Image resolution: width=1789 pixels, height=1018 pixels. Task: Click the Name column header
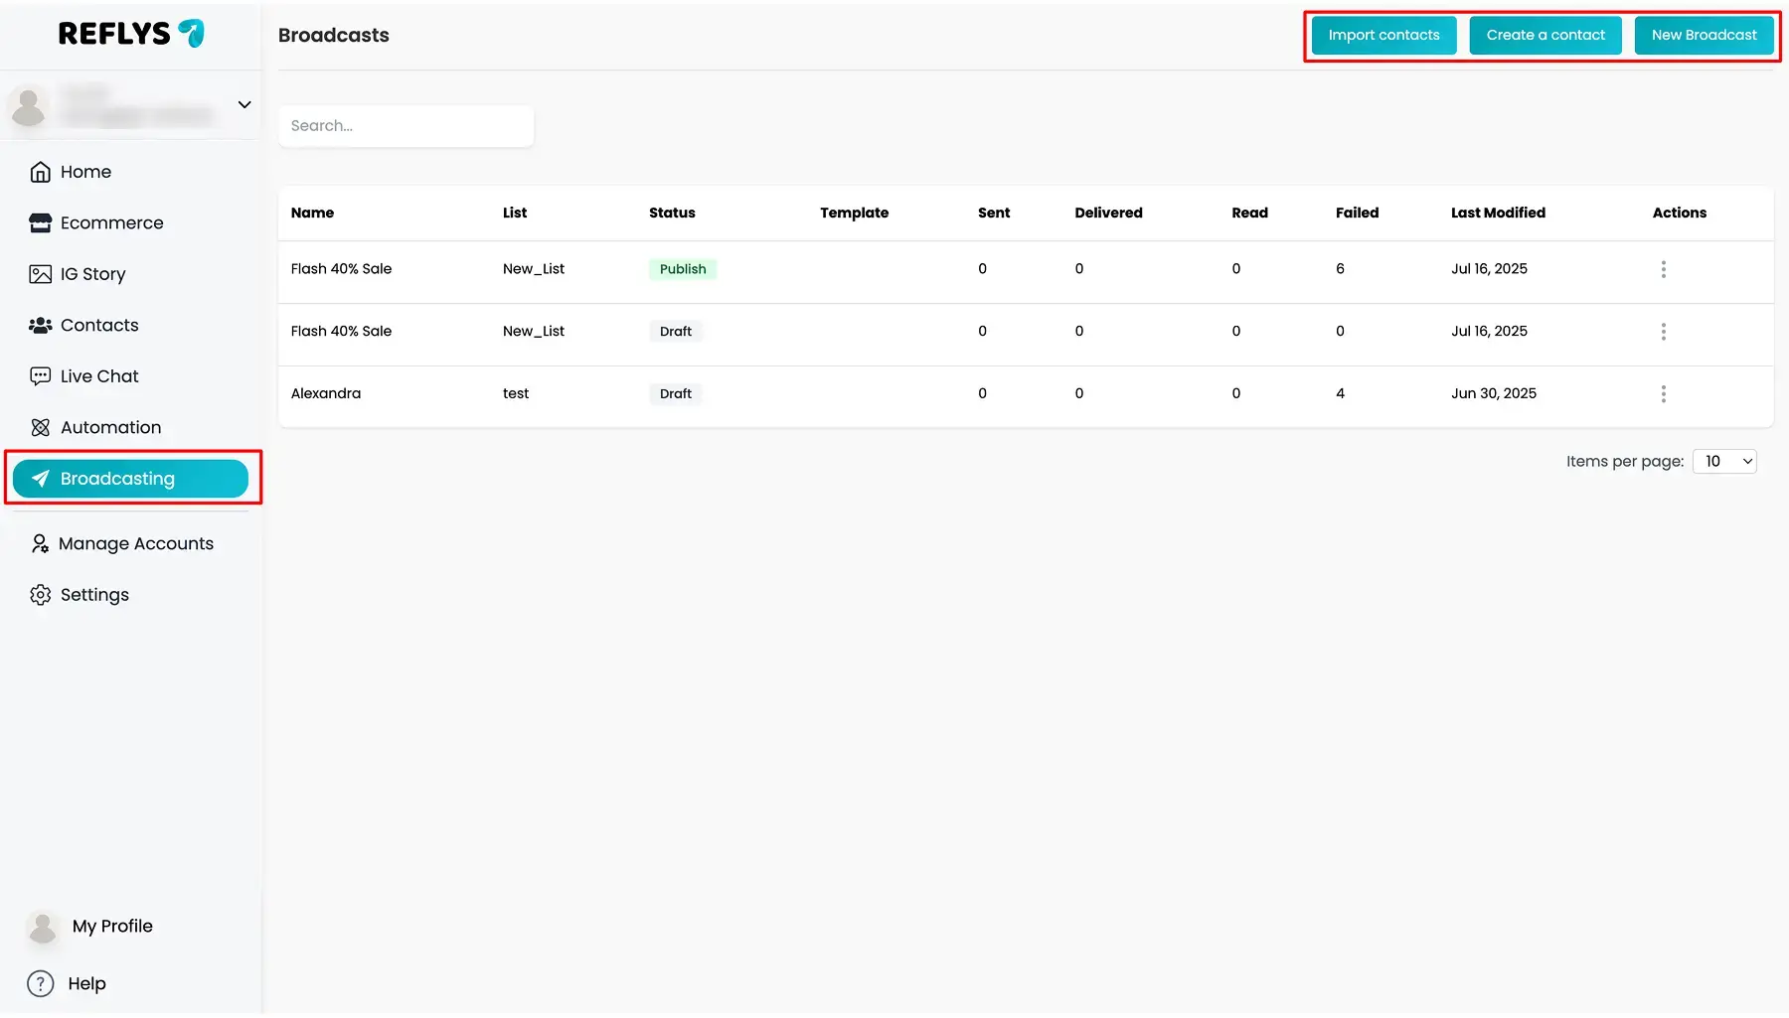pyautogui.click(x=312, y=213)
